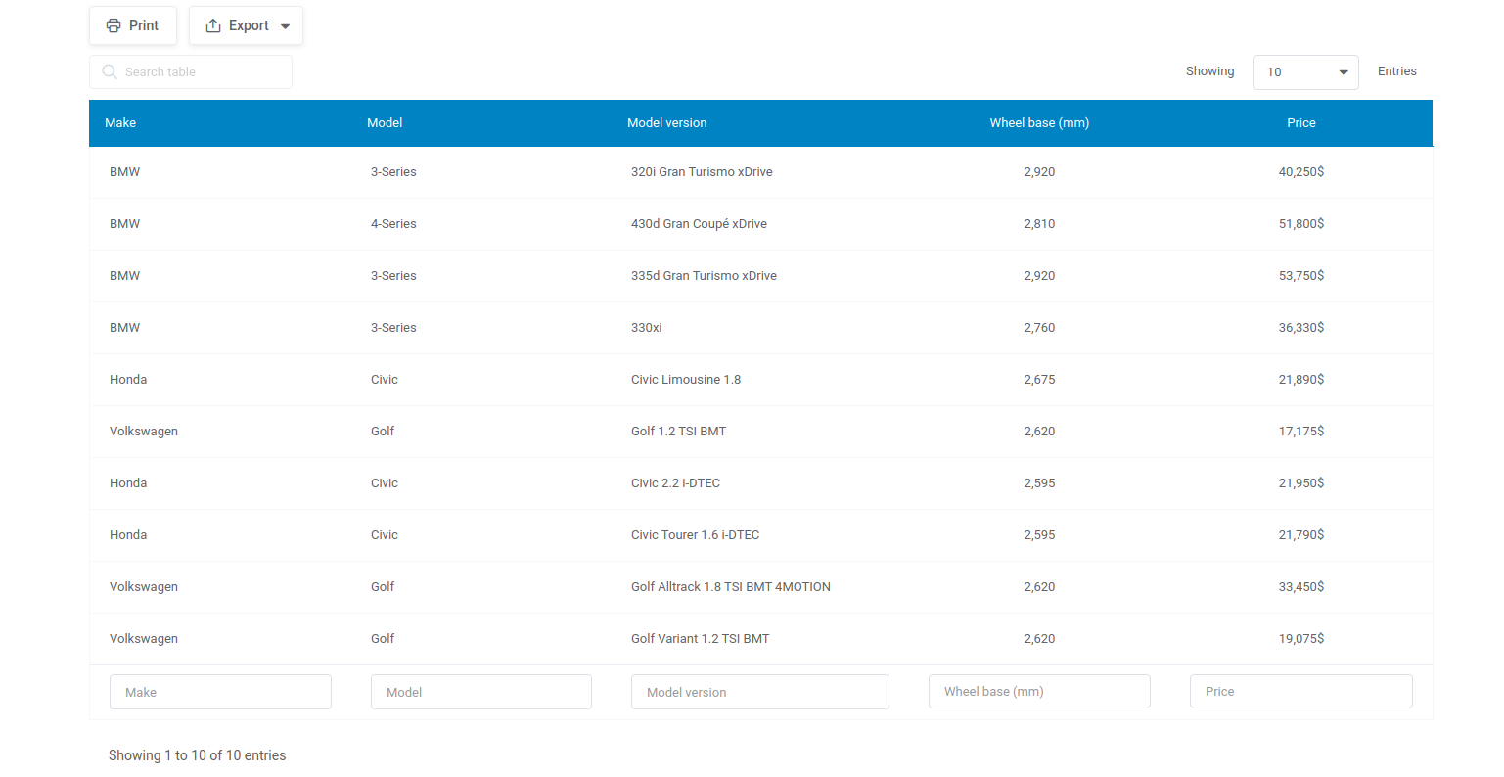
Task: Click wheel base value '2,810'
Action: pyautogui.click(x=1039, y=224)
